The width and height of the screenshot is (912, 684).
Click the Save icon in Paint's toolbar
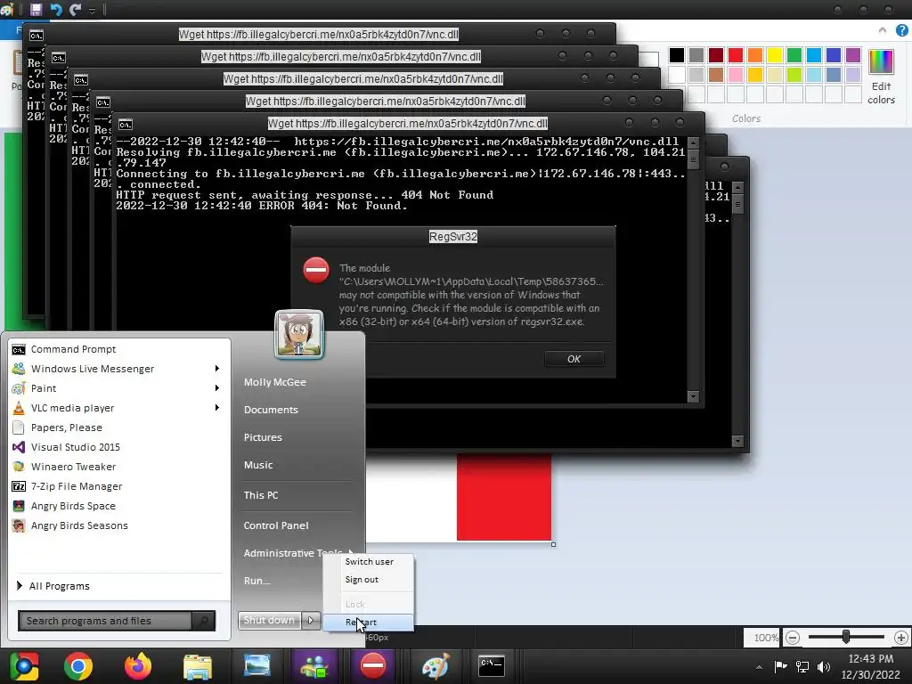[x=36, y=9]
